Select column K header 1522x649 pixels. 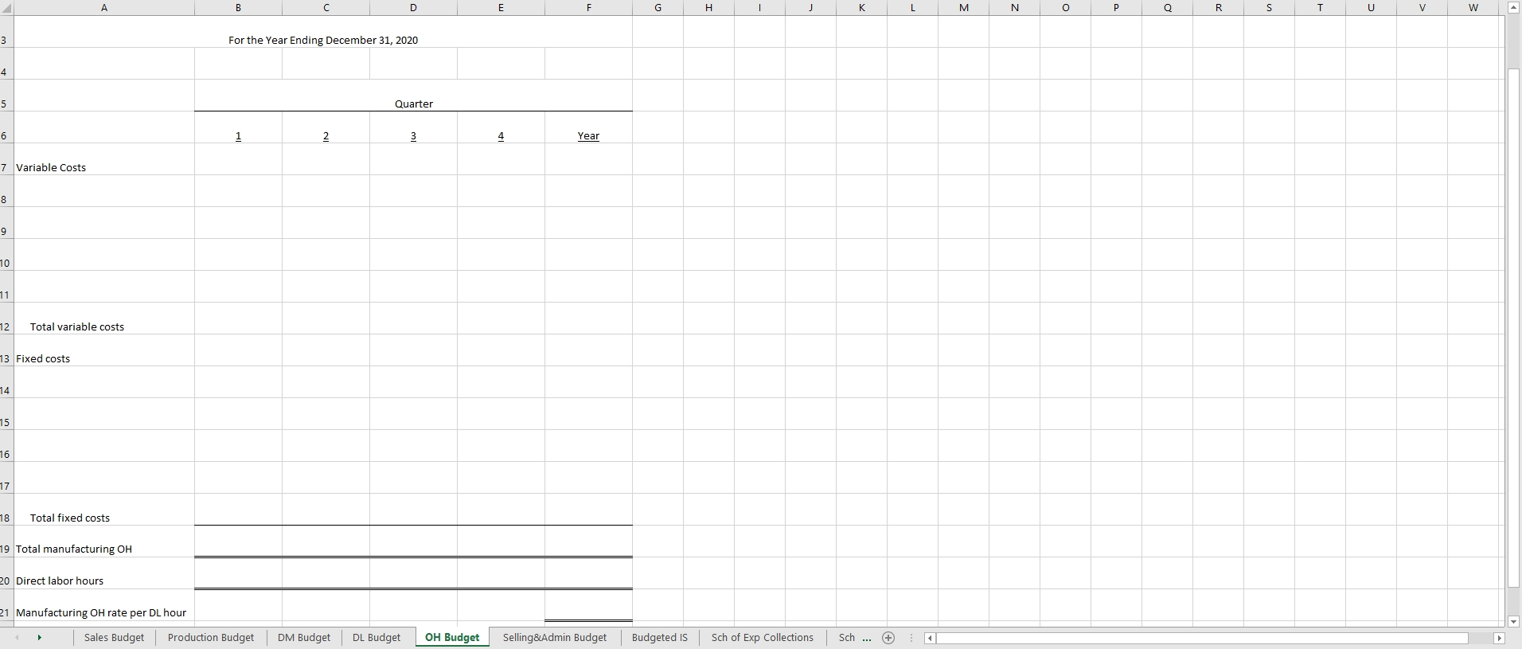(861, 7)
